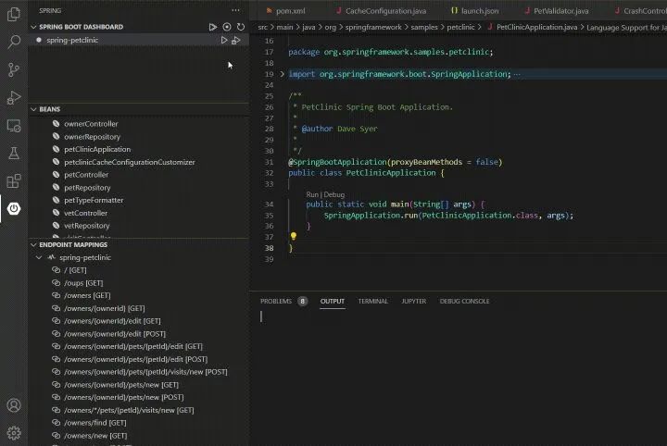The image size is (667, 446).
Task: Select the petClinicApplication bean
Action: pos(97,149)
